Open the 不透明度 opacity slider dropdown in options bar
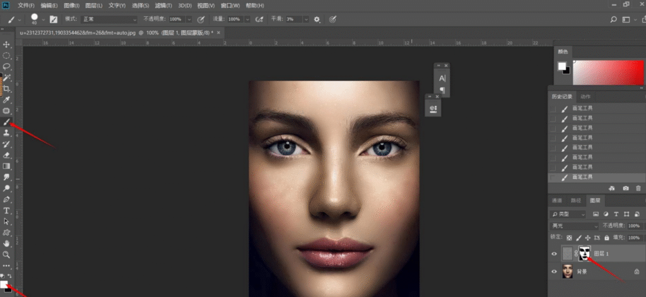 (189, 20)
